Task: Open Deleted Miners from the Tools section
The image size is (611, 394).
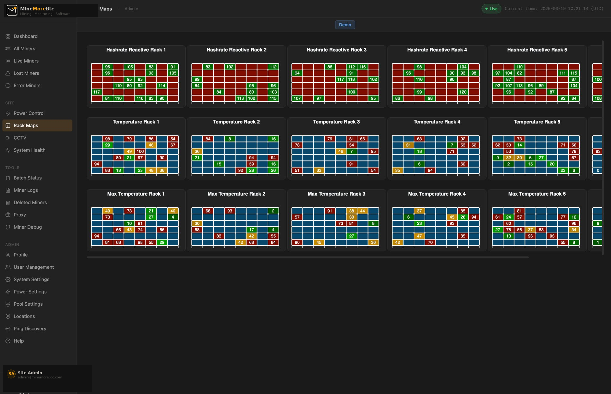Action: click(x=30, y=202)
